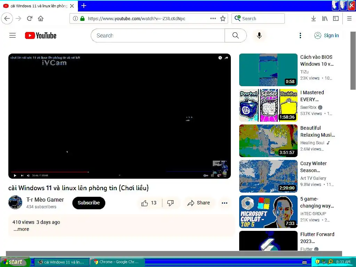356x267 pixels.
Task: Click the 410 views 3 days ago text
Action: click(36, 222)
